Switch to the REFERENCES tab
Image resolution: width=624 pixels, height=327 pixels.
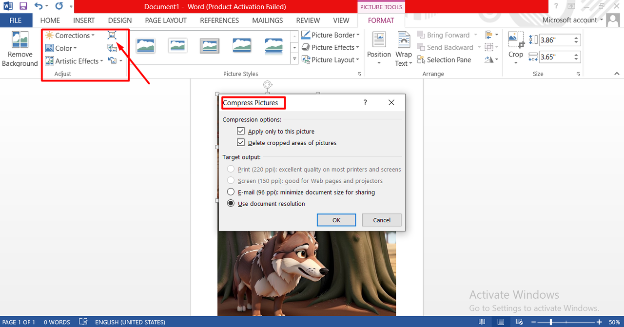coord(219,20)
